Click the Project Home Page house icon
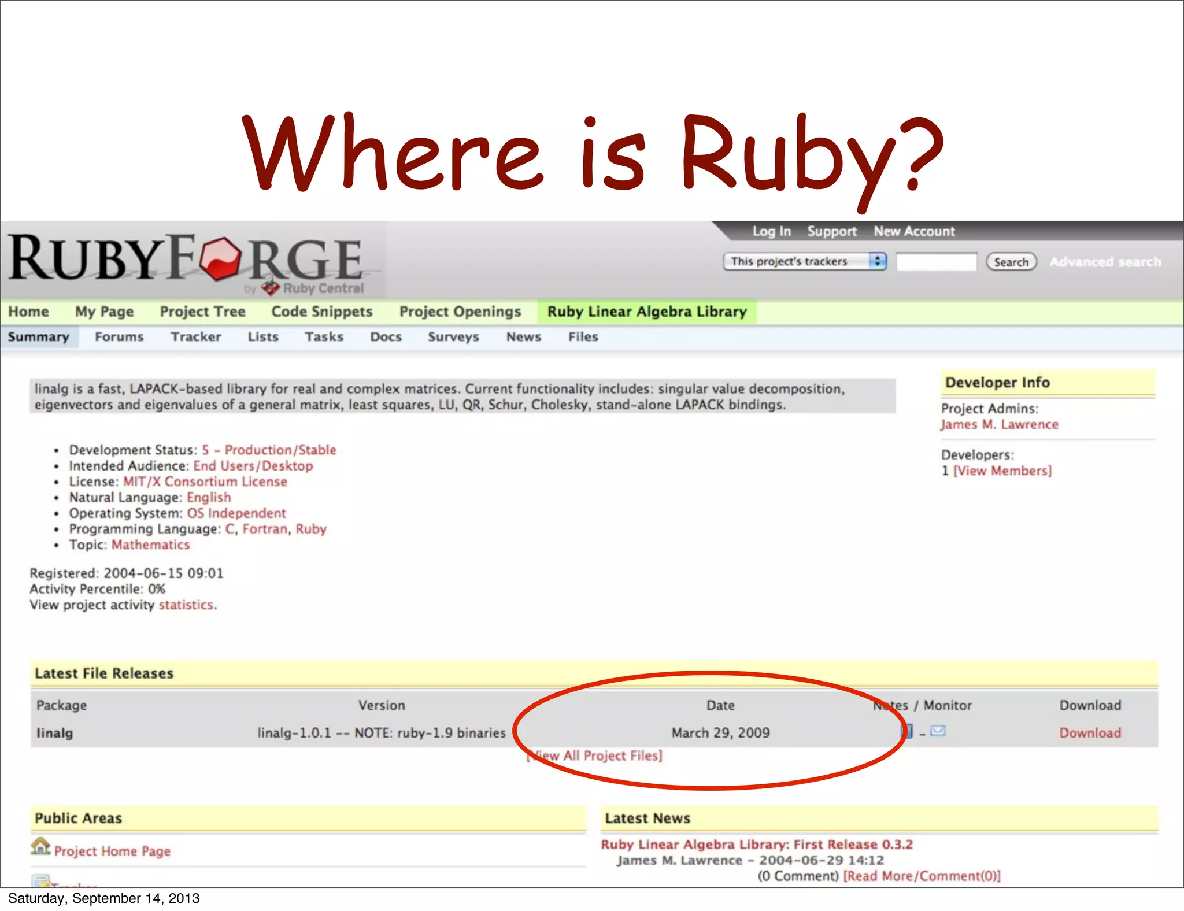The width and height of the screenshot is (1184, 911). 40,847
